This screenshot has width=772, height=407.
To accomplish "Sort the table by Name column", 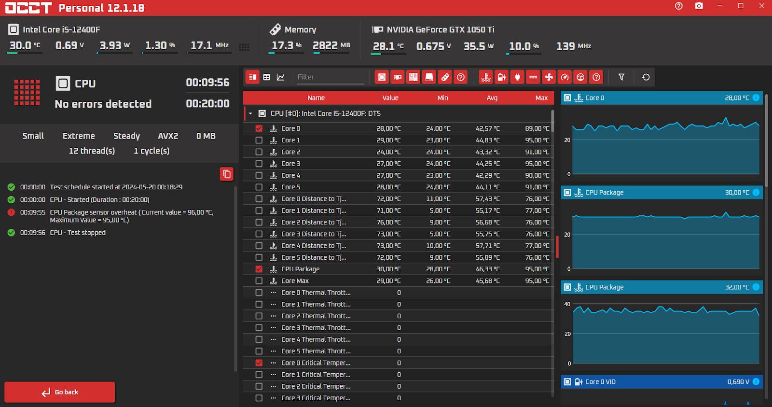I will tap(316, 98).
